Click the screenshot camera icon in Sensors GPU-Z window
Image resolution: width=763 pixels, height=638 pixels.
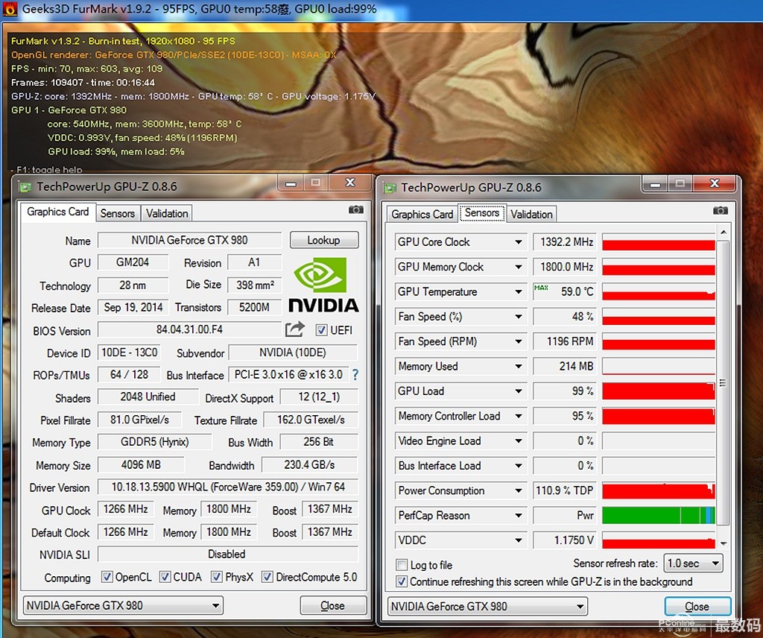[721, 211]
